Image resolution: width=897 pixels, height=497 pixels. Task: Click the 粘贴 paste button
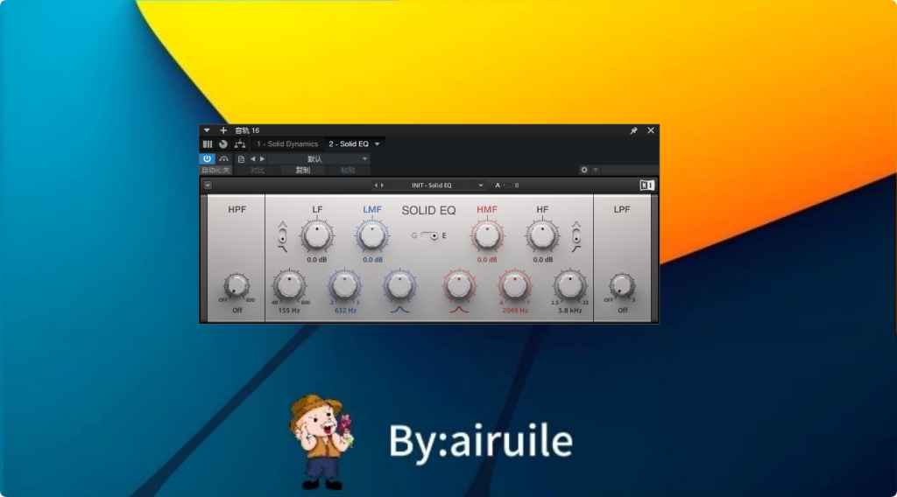pos(347,171)
